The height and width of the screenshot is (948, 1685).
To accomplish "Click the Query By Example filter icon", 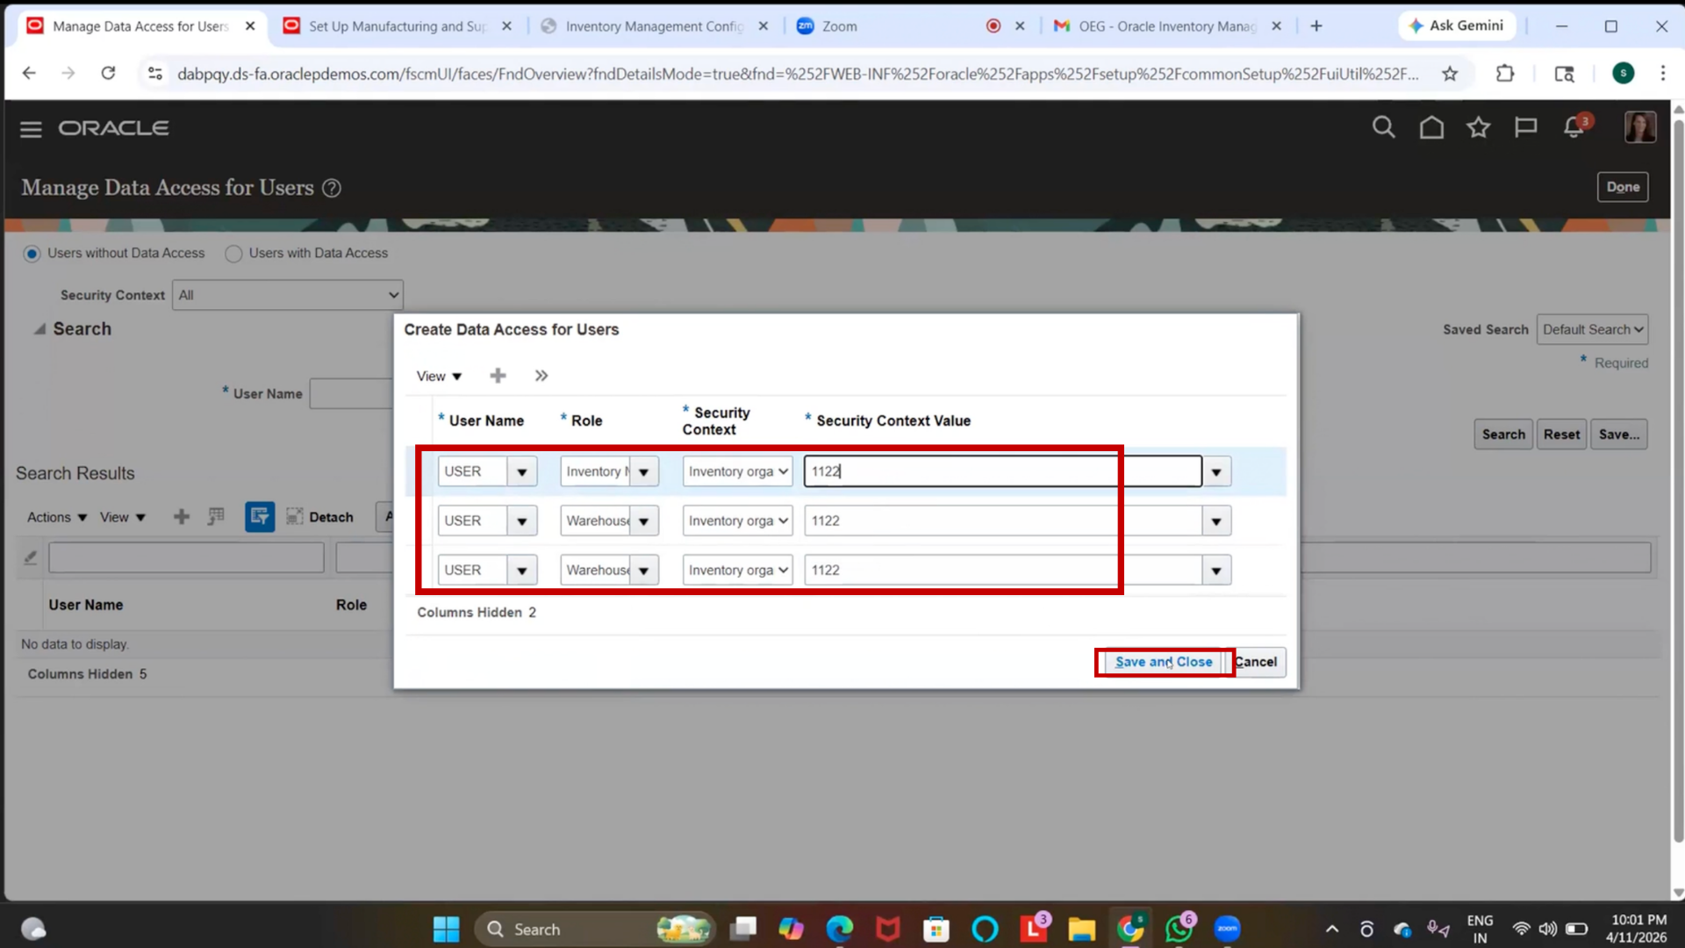I will [260, 517].
